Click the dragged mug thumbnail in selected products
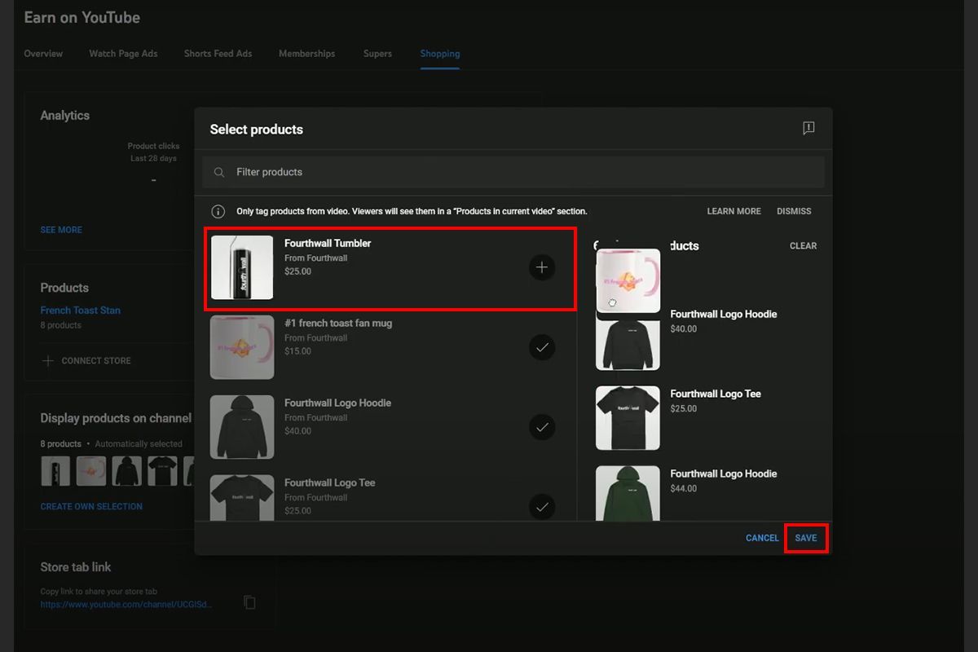Image resolution: width=978 pixels, height=652 pixels. click(x=628, y=280)
